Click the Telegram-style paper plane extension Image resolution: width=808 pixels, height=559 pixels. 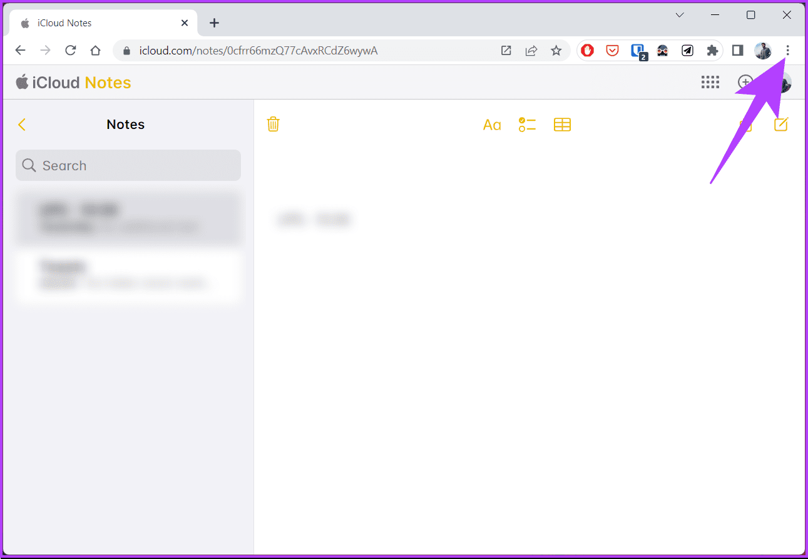pyautogui.click(x=687, y=51)
